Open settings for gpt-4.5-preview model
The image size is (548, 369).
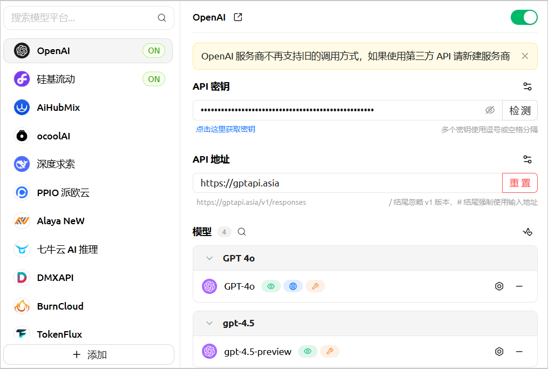click(x=499, y=352)
